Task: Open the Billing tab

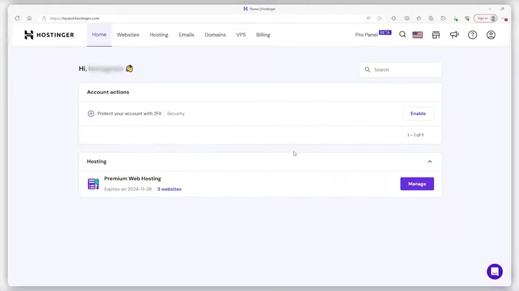Action: pyautogui.click(x=263, y=35)
